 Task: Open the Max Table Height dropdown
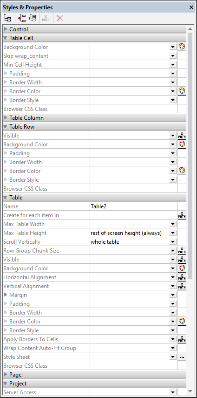(x=173, y=233)
